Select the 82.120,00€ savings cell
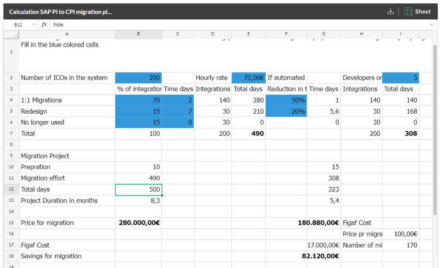Image resolution: width=442 pixels, height=268 pixels. tap(324, 256)
